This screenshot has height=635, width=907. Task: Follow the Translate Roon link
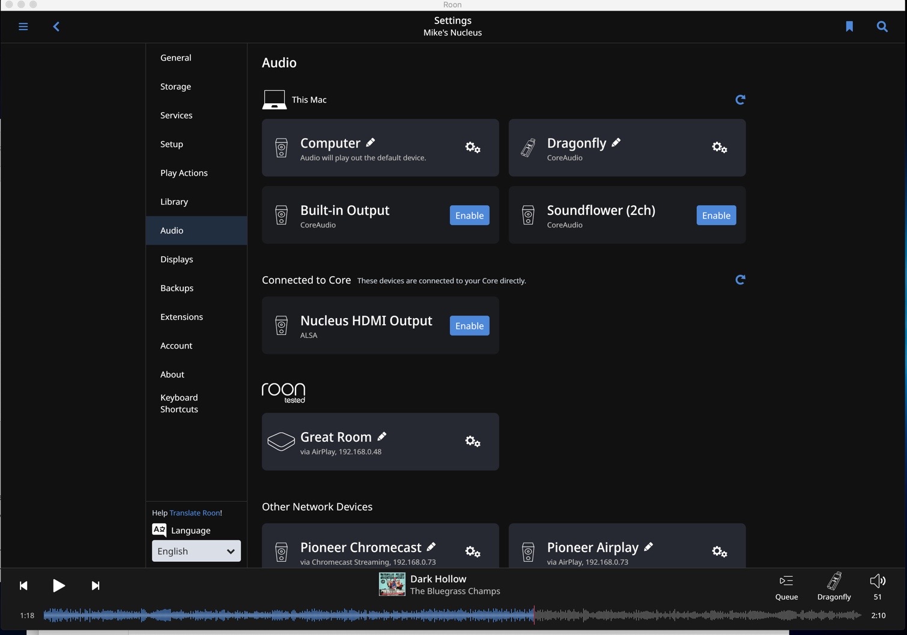click(195, 513)
